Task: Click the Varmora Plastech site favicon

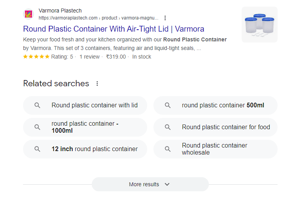Action: [x=28, y=14]
